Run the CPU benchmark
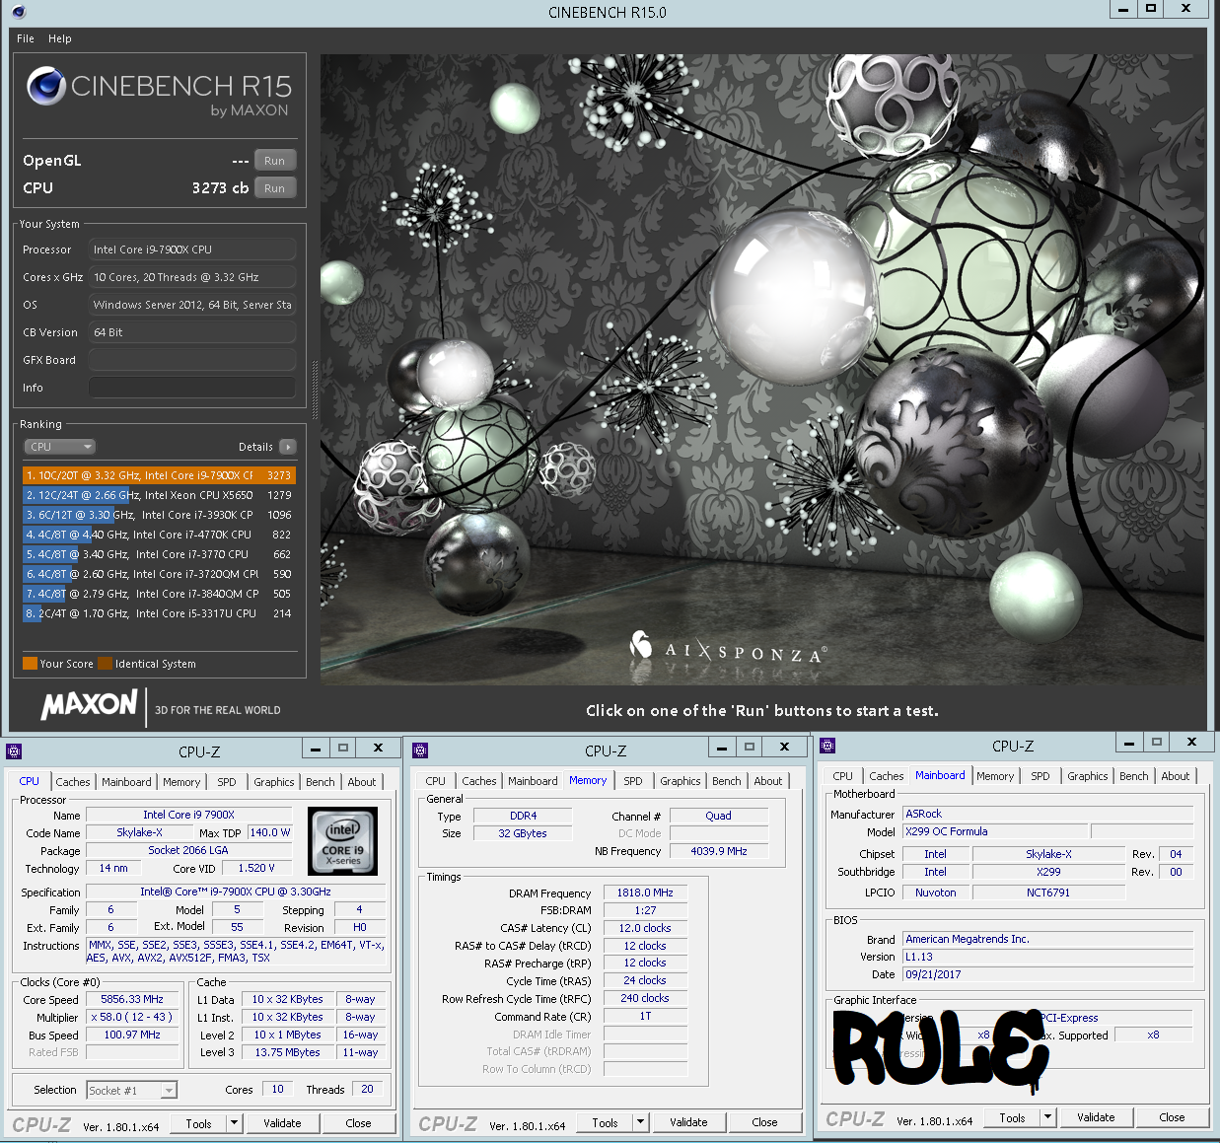 tap(275, 188)
